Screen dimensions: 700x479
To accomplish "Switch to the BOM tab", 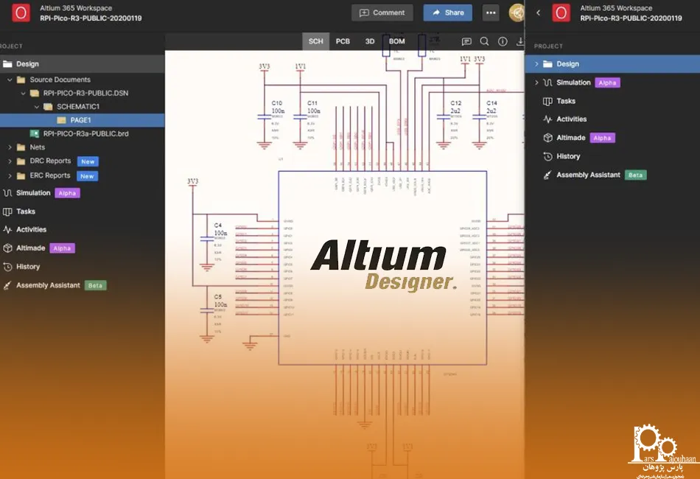I will [396, 41].
